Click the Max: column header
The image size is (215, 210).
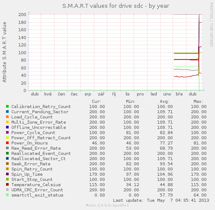198,102
